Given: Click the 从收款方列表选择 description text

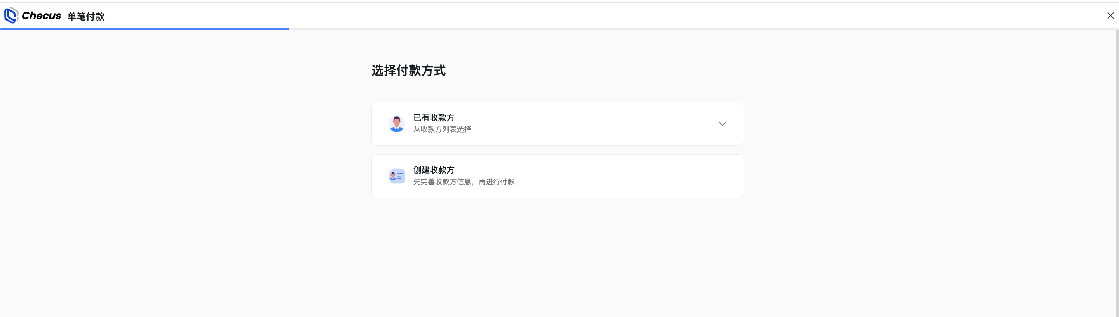Looking at the screenshot, I should 442,129.
